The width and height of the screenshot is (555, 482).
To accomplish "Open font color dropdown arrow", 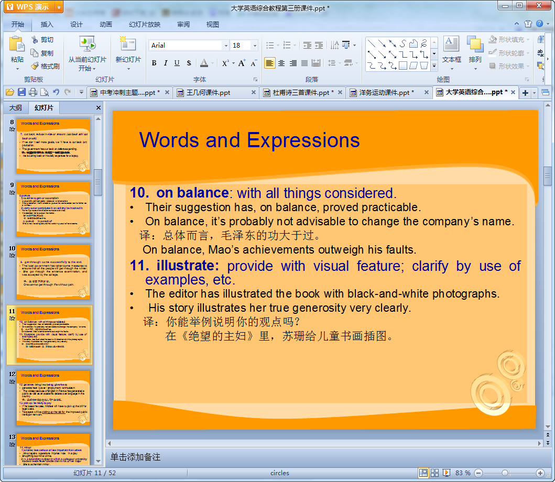I will point(212,63).
